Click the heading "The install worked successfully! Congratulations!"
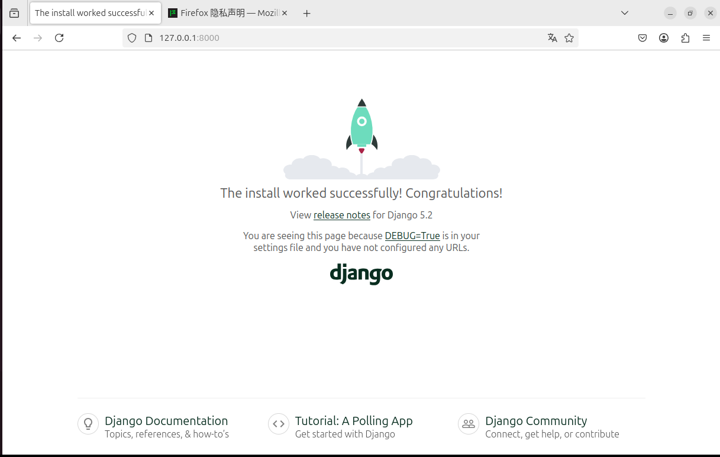 pyautogui.click(x=361, y=193)
